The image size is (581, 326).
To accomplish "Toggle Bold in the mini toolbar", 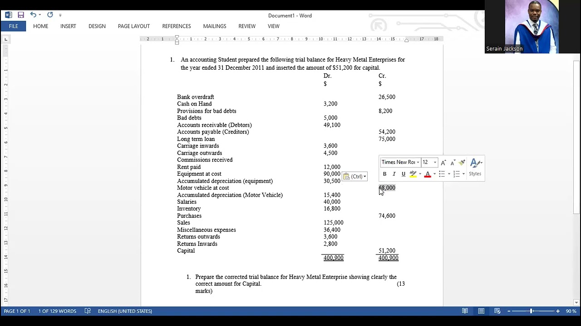I will tap(384, 174).
